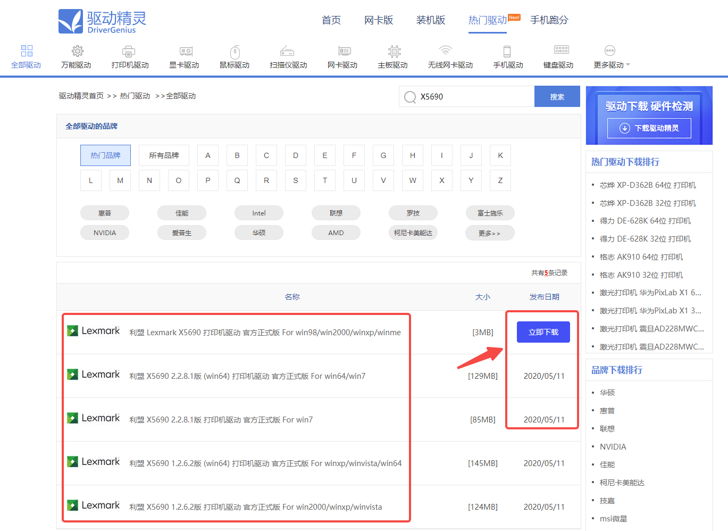The image size is (728, 531).
Task: Switch to the 所有品牌 brand filter
Action: pyautogui.click(x=164, y=155)
